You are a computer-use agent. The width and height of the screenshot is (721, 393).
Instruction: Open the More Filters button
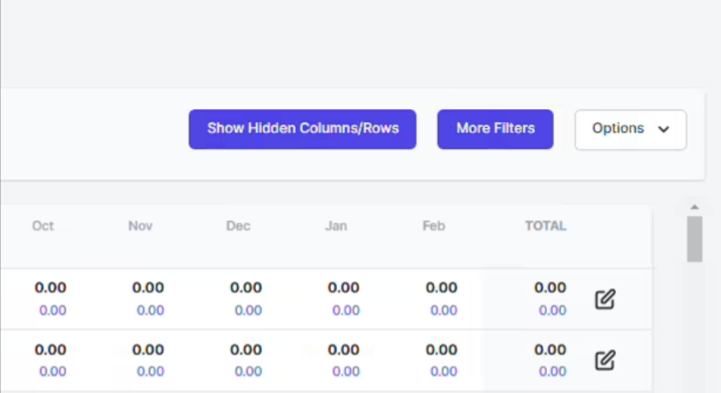tap(495, 130)
